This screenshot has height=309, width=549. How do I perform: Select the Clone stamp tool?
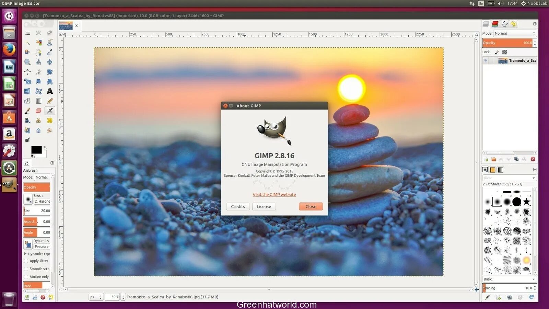pyautogui.click(x=38, y=121)
